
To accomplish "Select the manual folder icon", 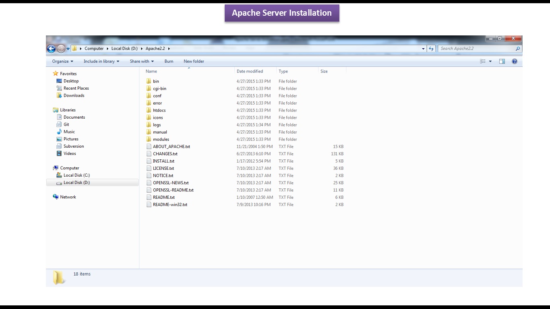I will click(x=149, y=132).
